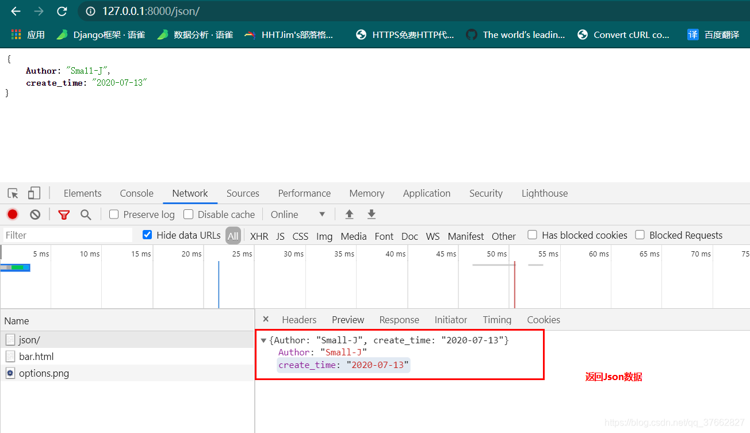The height and width of the screenshot is (433, 750).
Task: Open the Online throttling dropdown
Action: [x=298, y=214]
